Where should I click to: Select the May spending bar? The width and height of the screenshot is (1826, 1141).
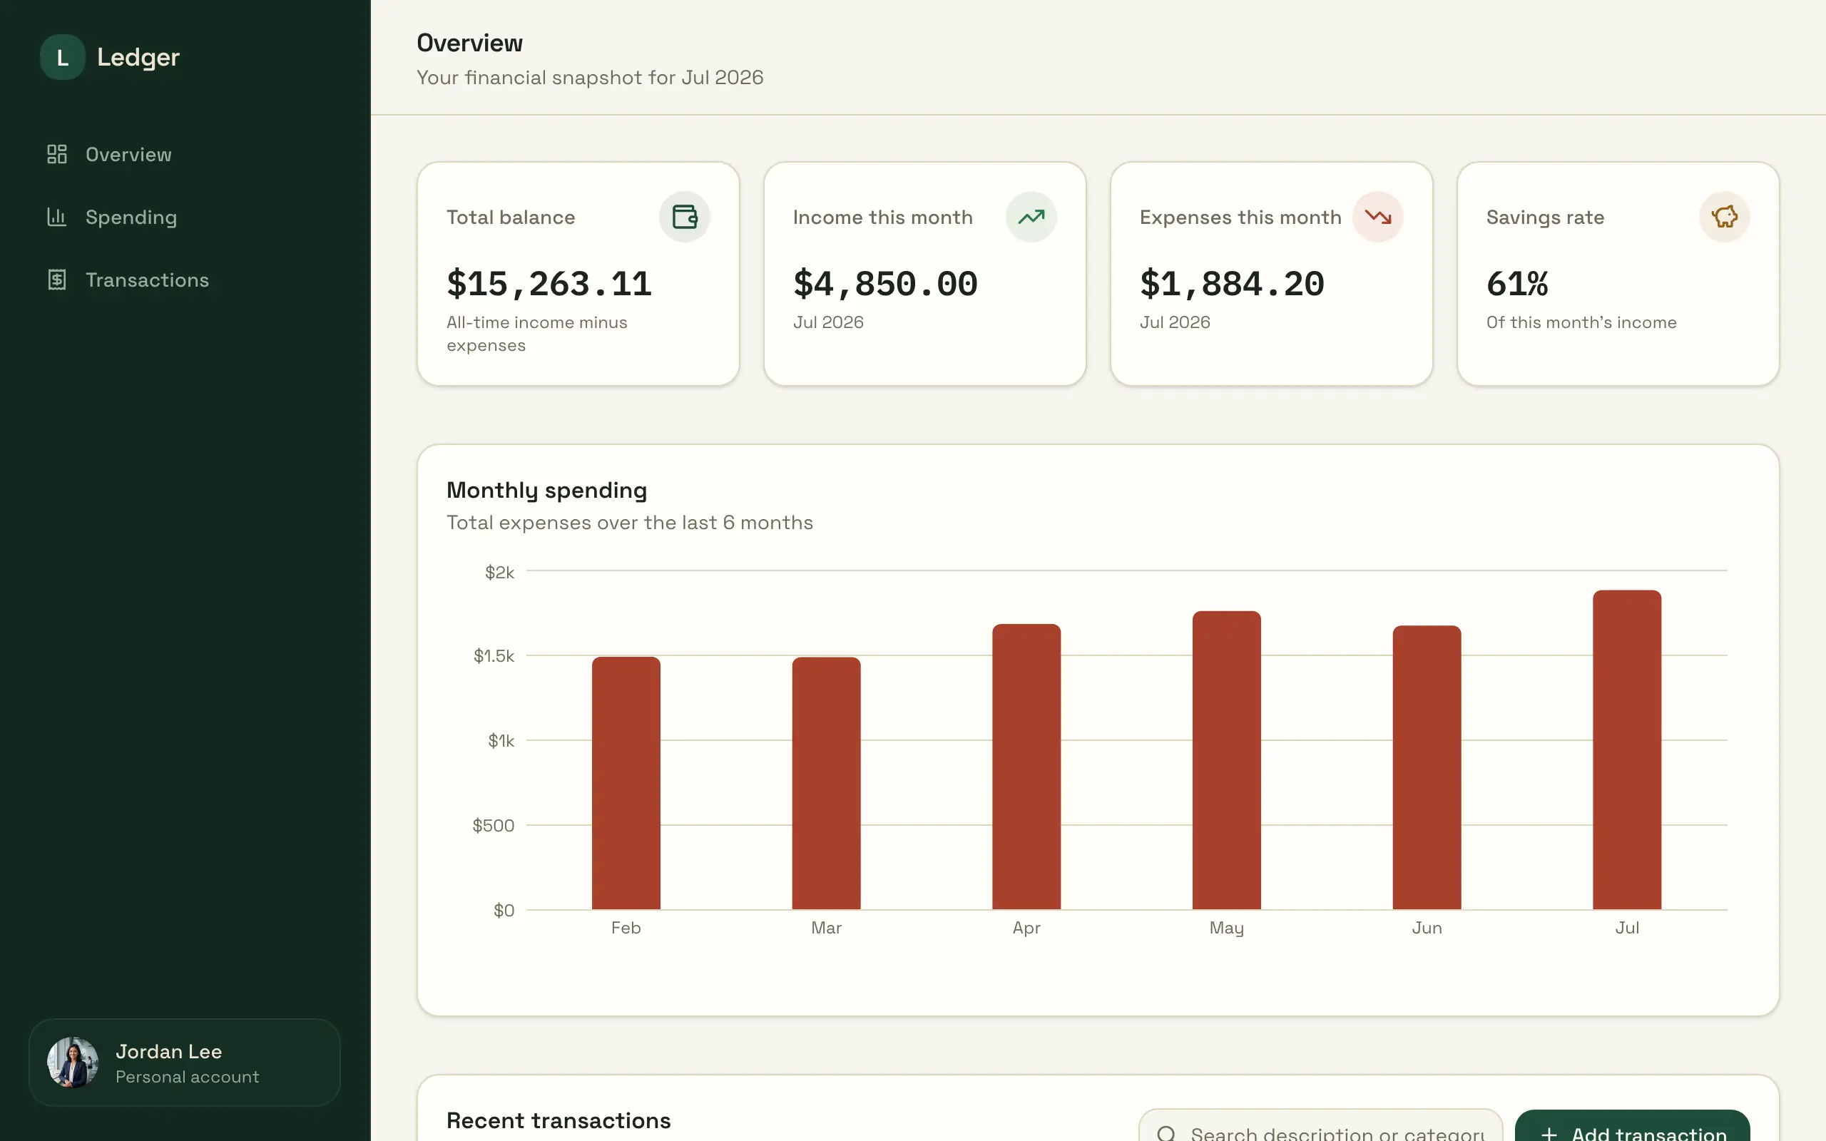(x=1226, y=761)
